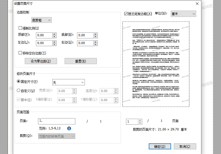Click the 重置 button
Screen dimensions: 221x154
pyautogui.click(x=80, y=61)
